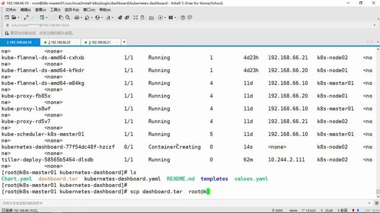This screenshot has width=380, height=213.
Task: Select tab 1 192.168.66.10
Action: point(20,42)
